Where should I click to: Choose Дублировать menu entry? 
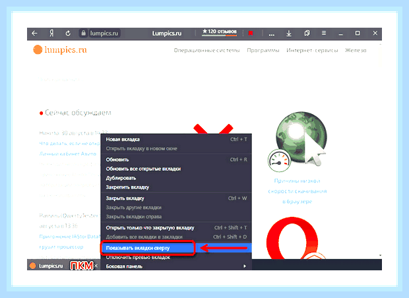[176, 178]
